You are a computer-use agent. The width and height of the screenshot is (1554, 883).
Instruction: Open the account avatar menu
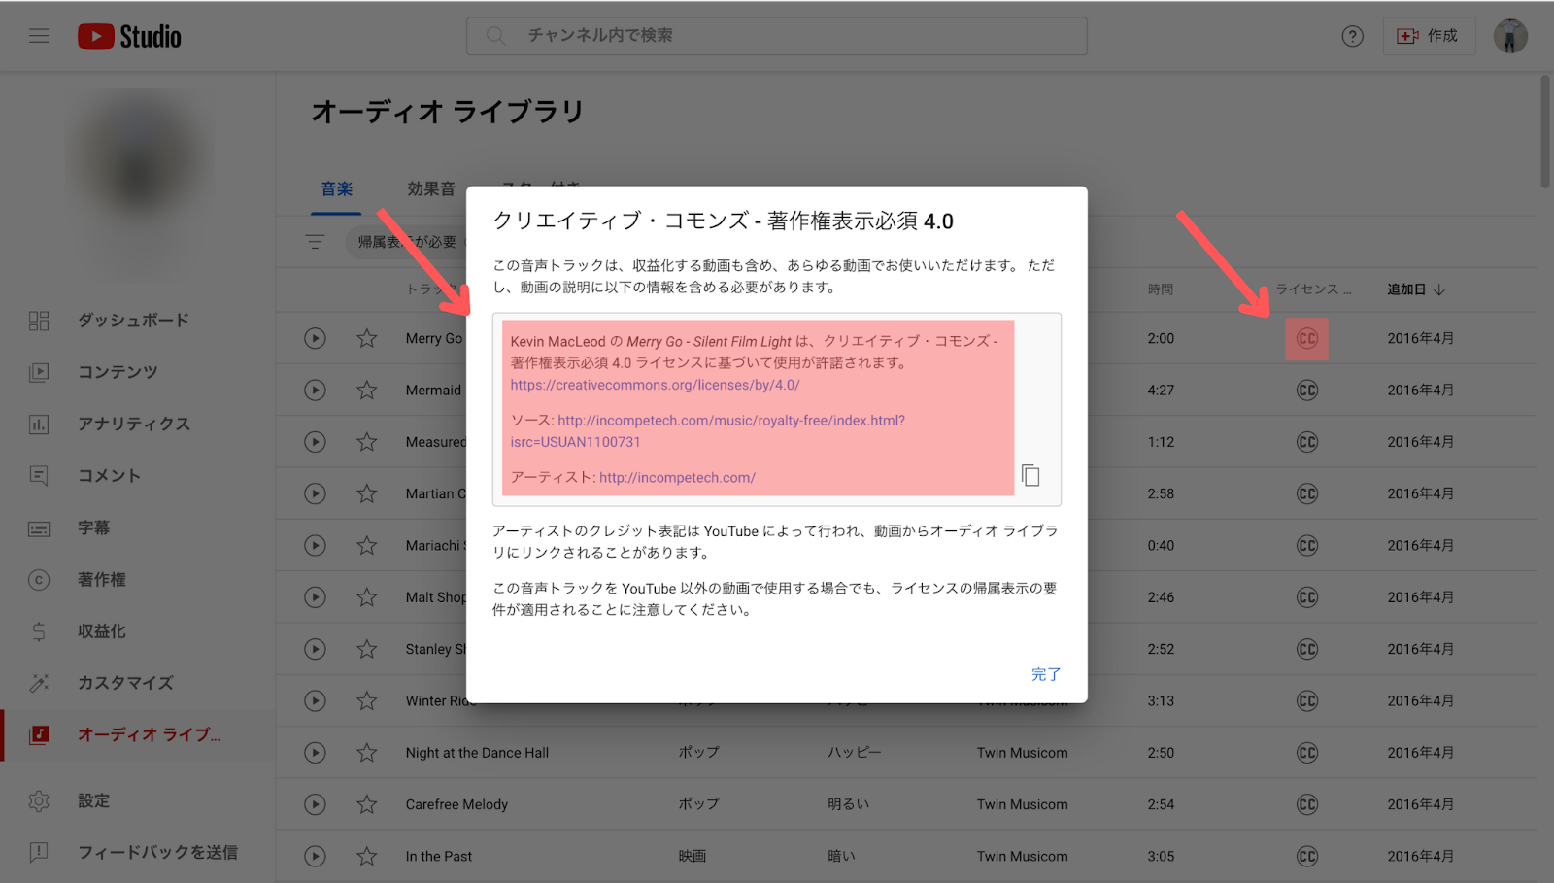pyautogui.click(x=1510, y=36)
